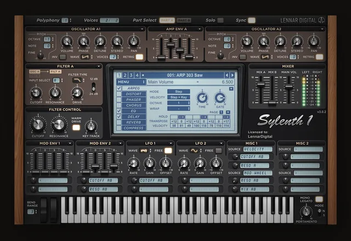Click the arpeggiator Gate knob
The width and height of the screenshot is (351, 241).
tap(220, 97)
